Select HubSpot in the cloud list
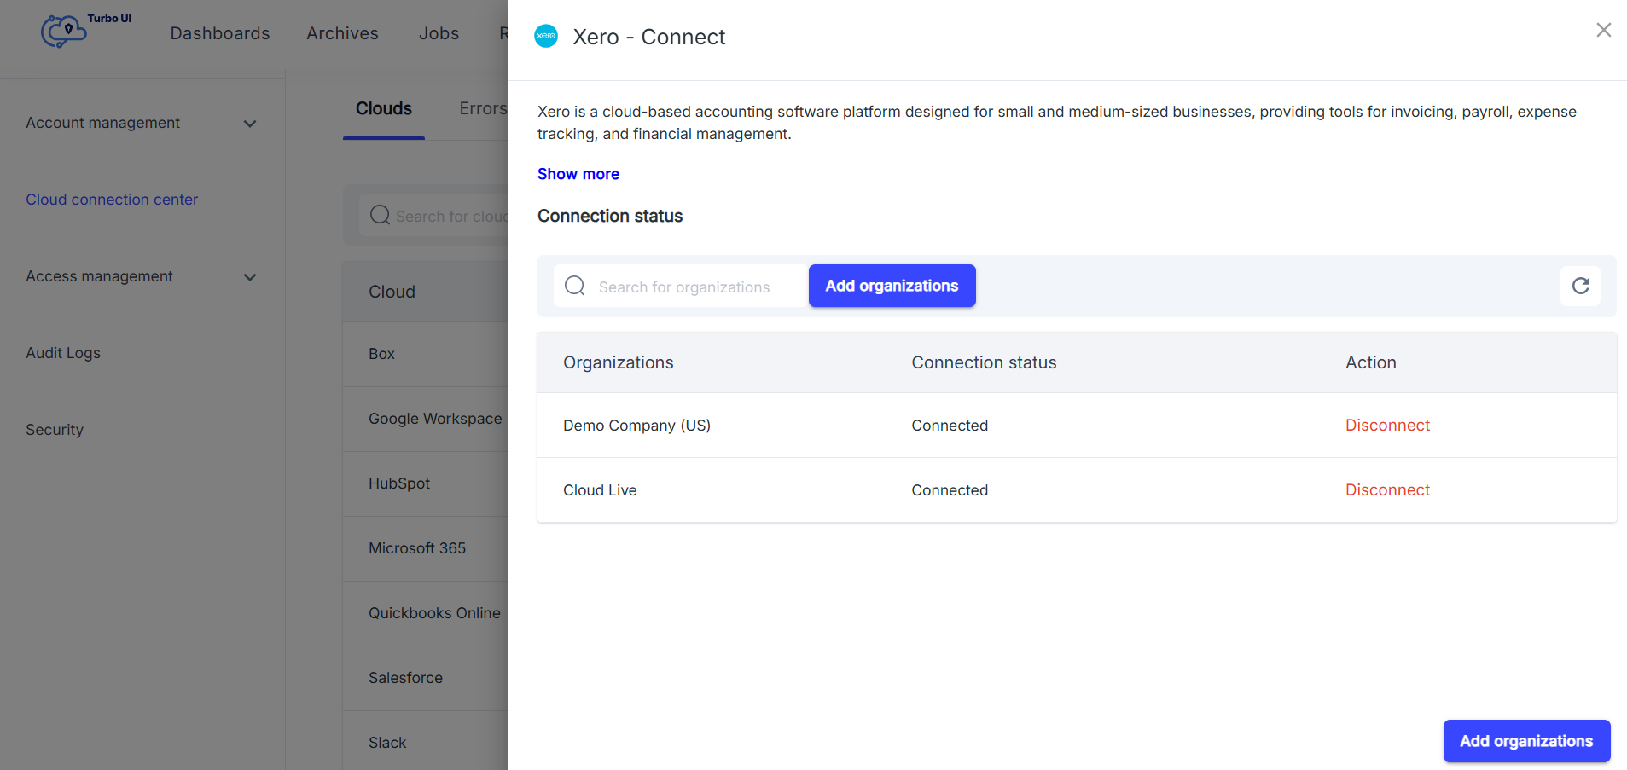The image size is (1627, 770). [x=399, y=483]
